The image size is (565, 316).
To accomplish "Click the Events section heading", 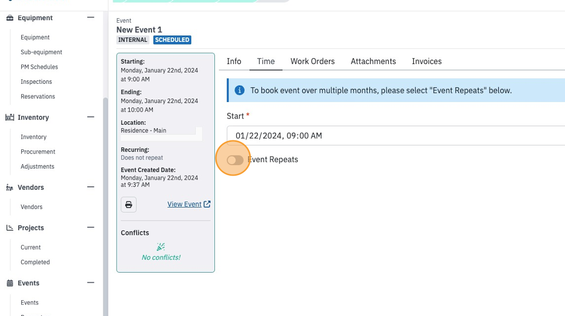I will tap(28, 283).
